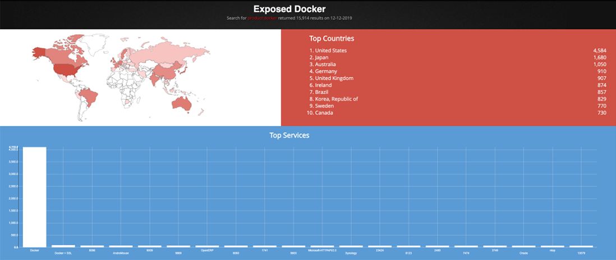Image resolution: width=616 pixels, height=260 pixels.
Task: Click Greenland on the world map
Action: [x=93, y=44]
